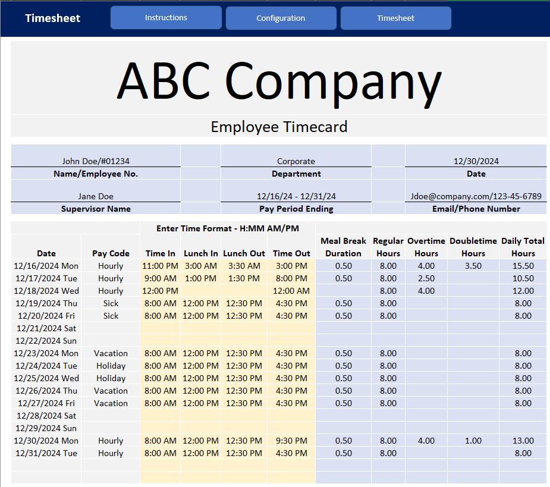Click the Department cell showing Corporate
Screen dimensions: 550x487
click(x=296, y=161)
